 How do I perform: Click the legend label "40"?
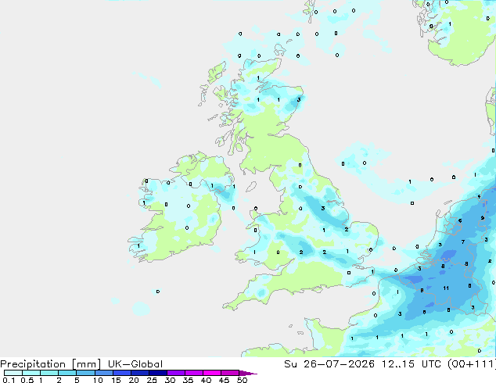click(x=206, y=380)
